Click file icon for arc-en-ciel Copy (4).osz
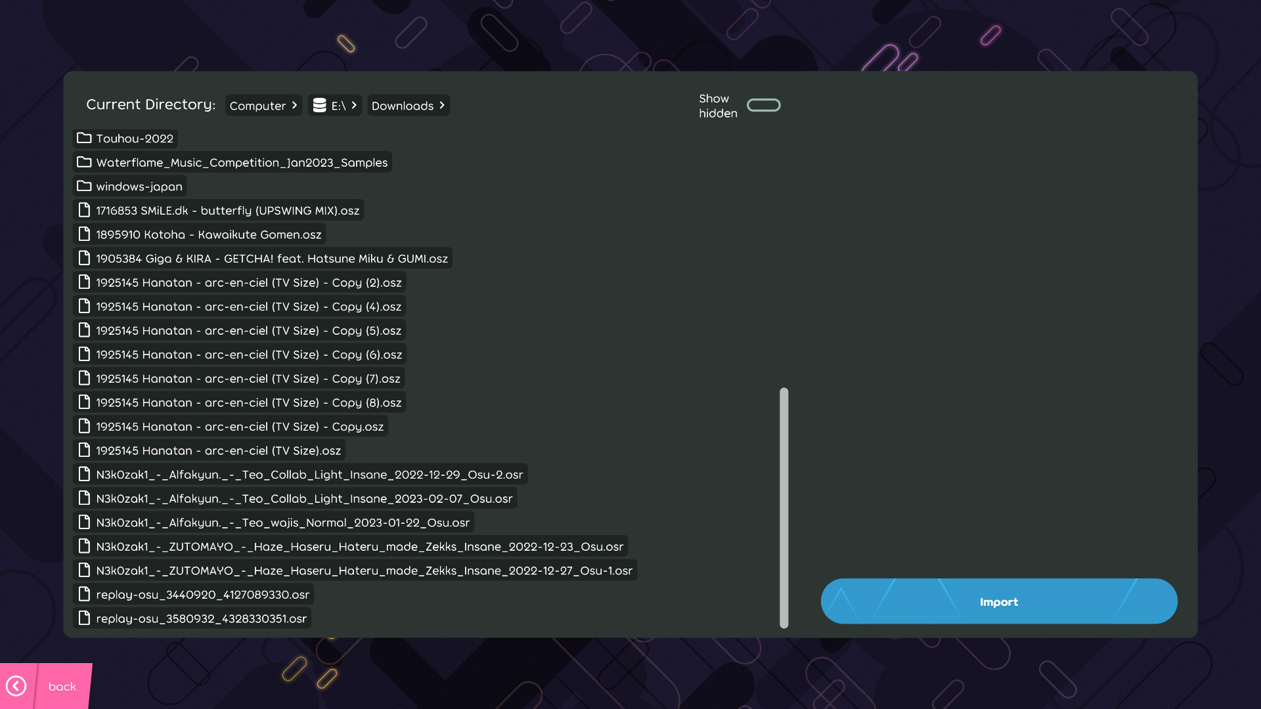 [84, 306]
